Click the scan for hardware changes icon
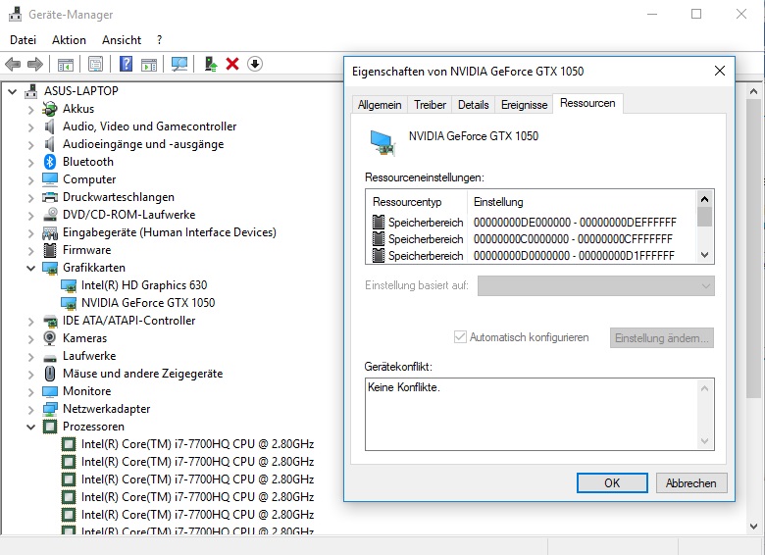765x555 pixels. point(179,64)
